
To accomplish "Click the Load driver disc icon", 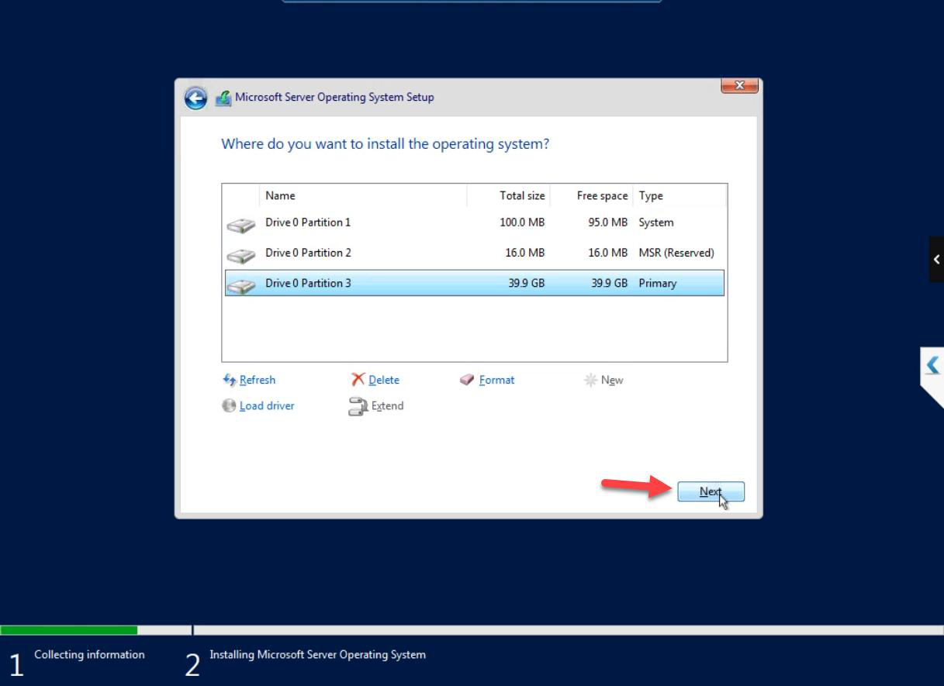I will (229, 405).
